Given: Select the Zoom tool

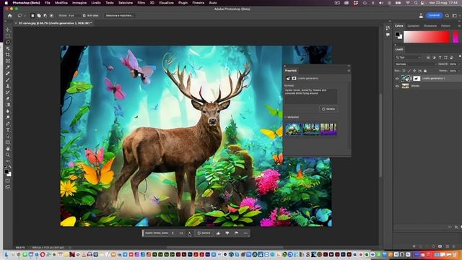Looking at the screenshot, I should coord(8,155).
